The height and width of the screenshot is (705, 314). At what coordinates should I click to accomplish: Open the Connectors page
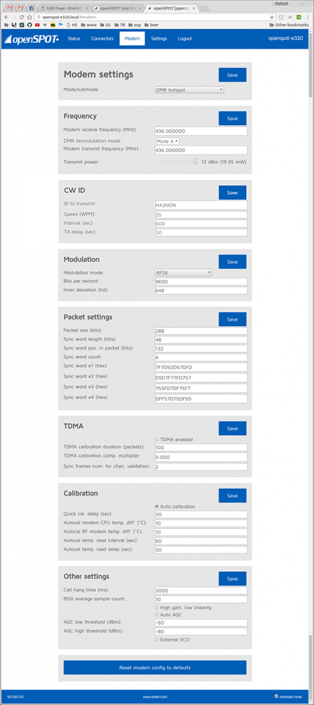[102, 39]
